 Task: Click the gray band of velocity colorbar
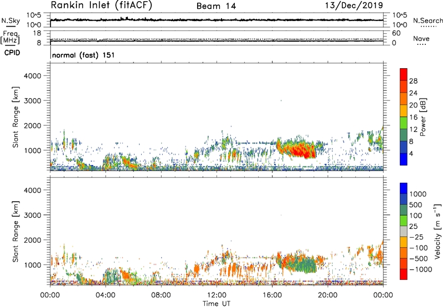point(404,232)
